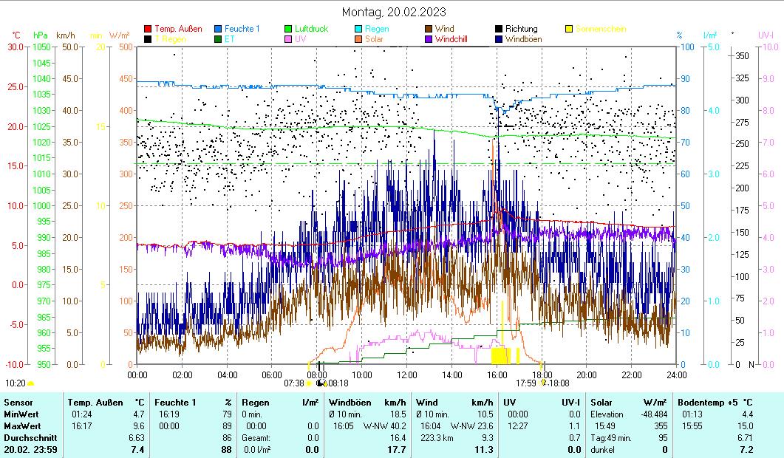The width and height of the screenshot is (784, 458).
Task: Click the brown Wind legend square
Action: (429, 30)
